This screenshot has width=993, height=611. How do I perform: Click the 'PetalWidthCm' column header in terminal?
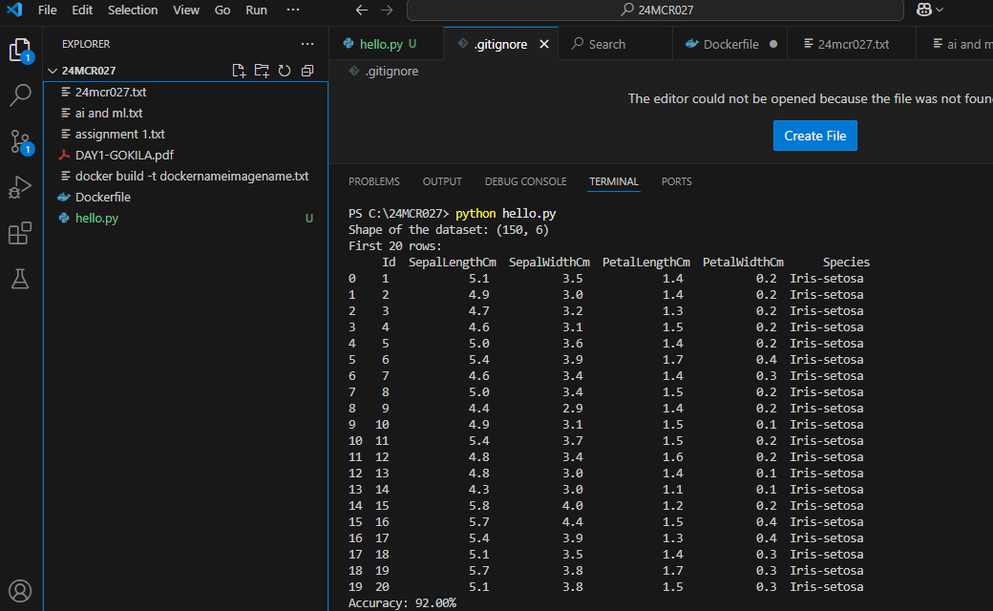[743, 263]
